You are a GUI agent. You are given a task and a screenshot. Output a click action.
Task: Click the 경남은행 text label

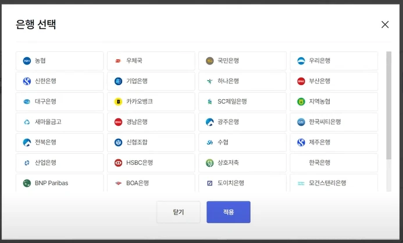(137, 122)
